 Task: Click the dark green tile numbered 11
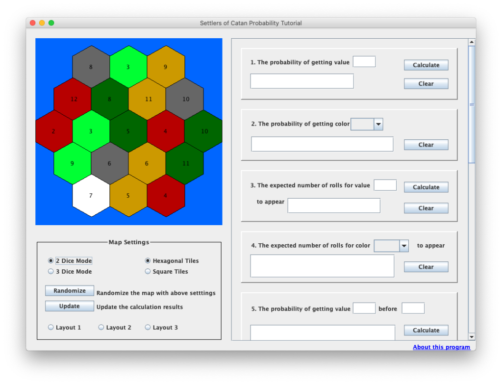pos(185,163)
